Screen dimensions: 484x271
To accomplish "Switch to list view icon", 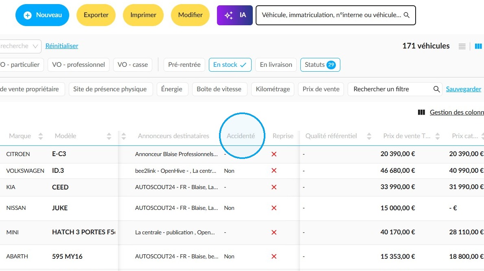I will point(462,46).
